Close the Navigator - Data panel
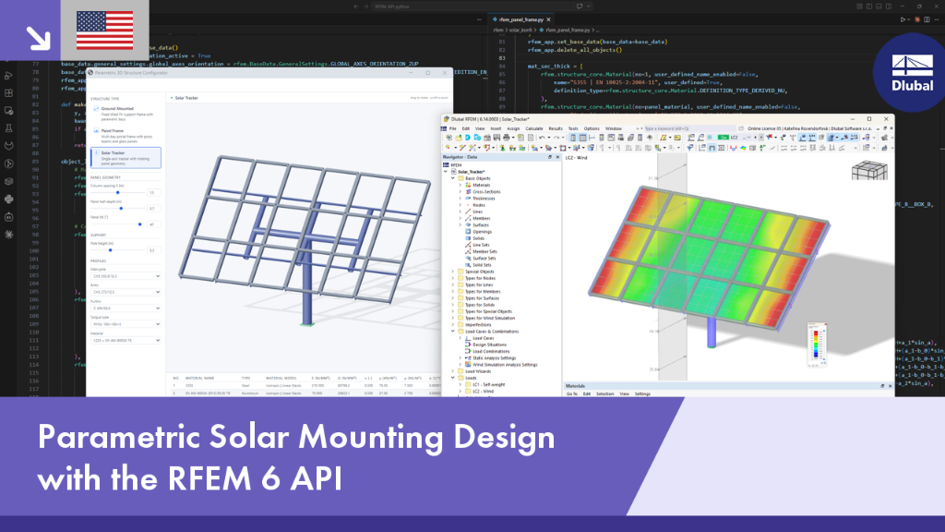The width and height of the screenshot is (945, 532). (557, 157)
